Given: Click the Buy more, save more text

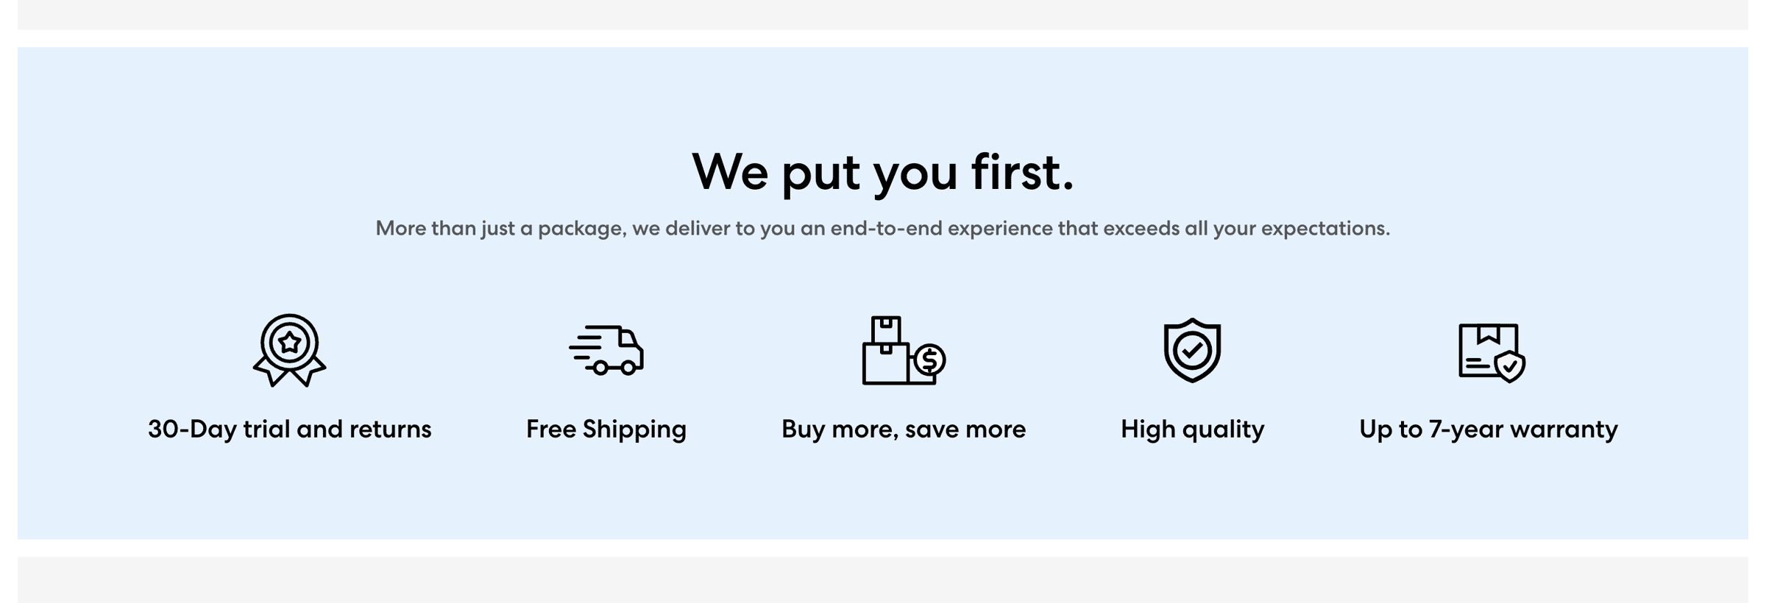Looking at the screenshot, I should tap(904, 429).
